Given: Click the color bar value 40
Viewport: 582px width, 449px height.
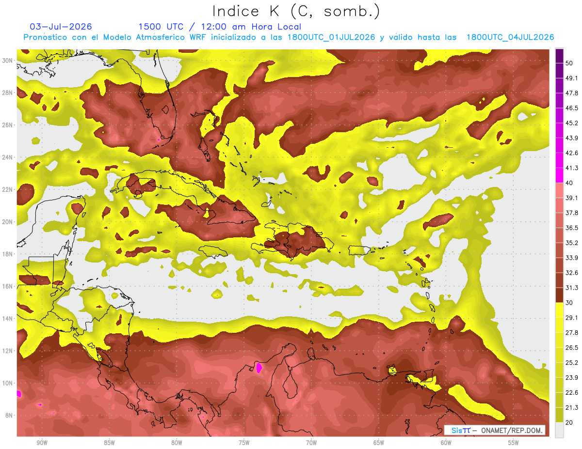Looking at the screenshot, I should [x=569, y=183].
